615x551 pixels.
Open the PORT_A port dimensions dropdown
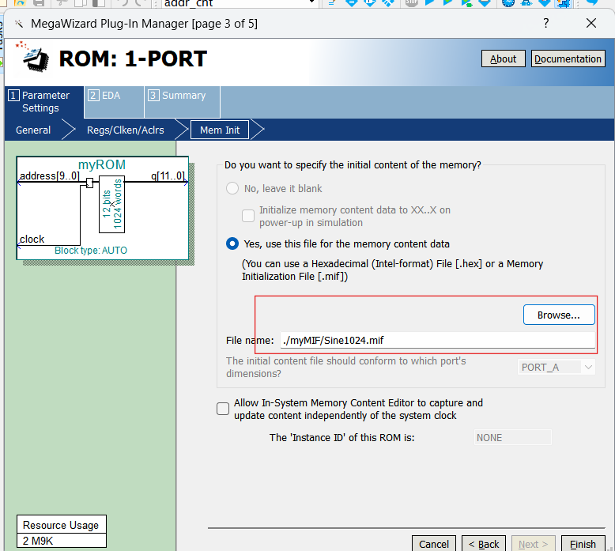557,368
